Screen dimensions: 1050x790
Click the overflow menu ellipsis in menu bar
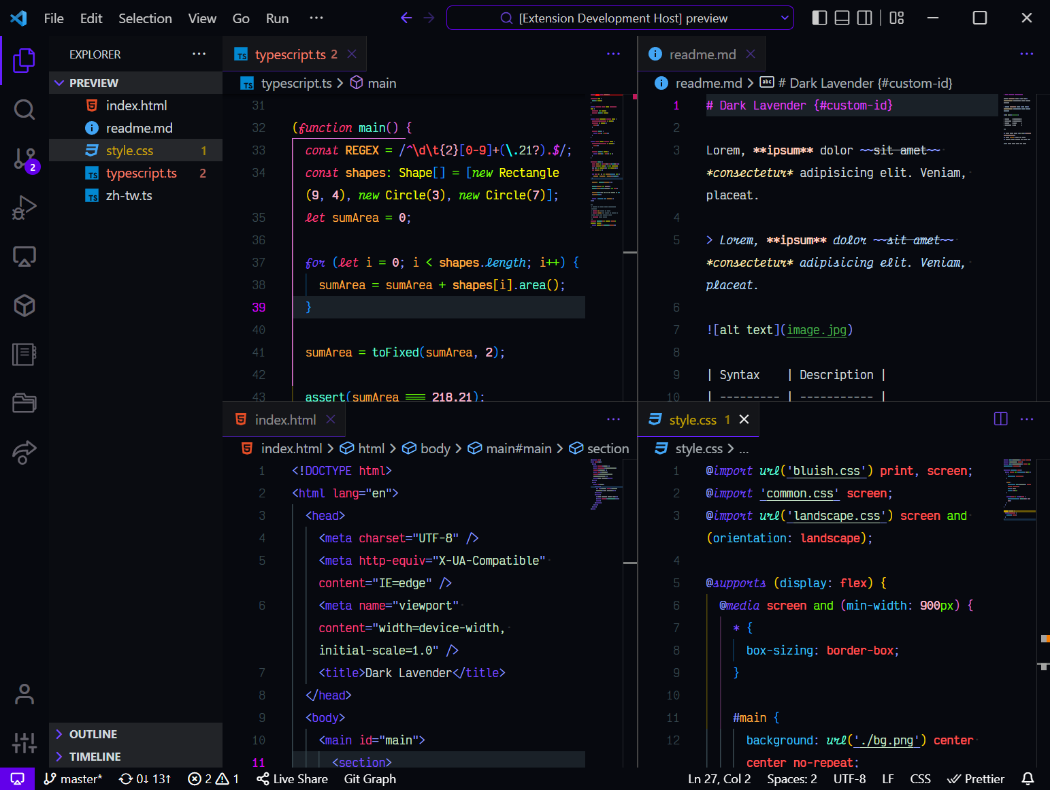[x=316, y=18]
